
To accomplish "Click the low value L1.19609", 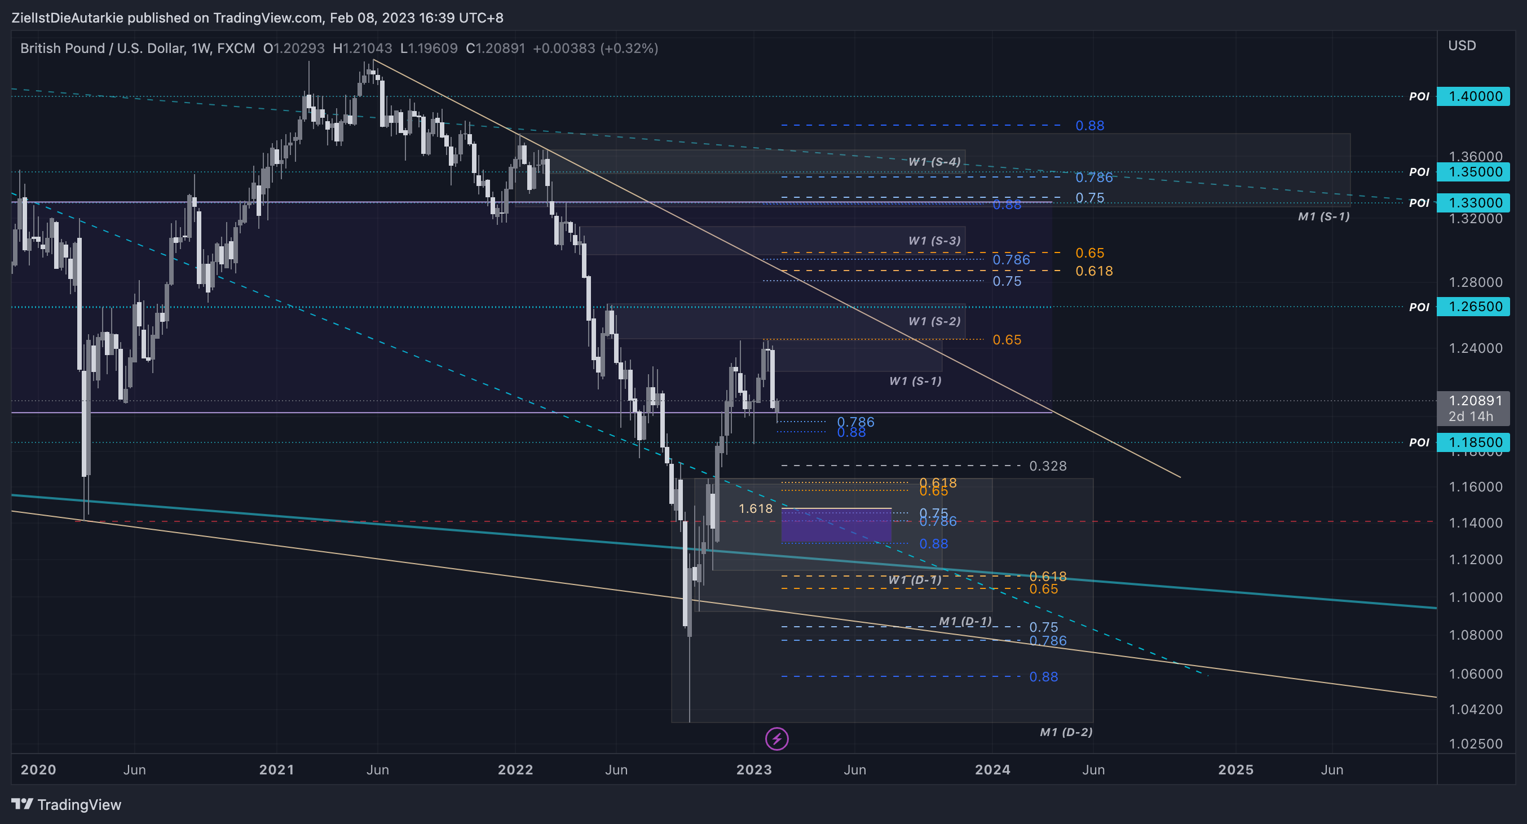I will click(x=429, y=48).
